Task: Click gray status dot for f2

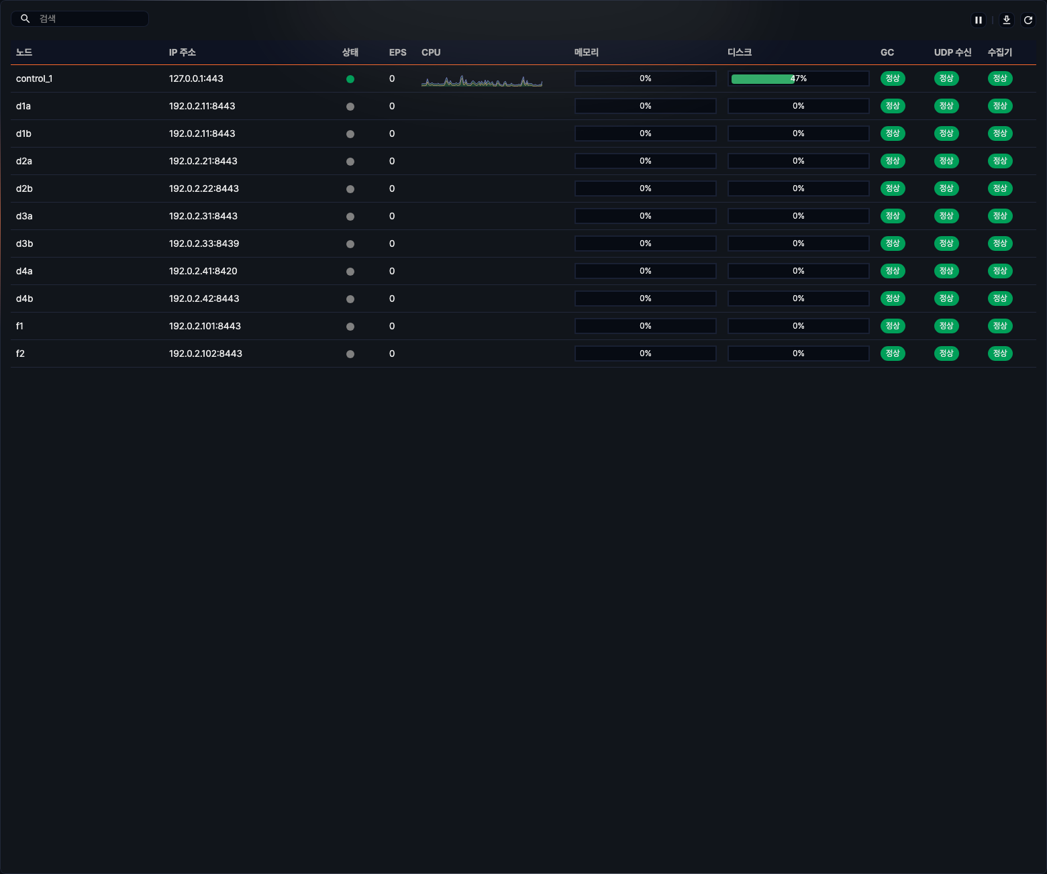Action: pyautogui.click(x=350, y=354)
